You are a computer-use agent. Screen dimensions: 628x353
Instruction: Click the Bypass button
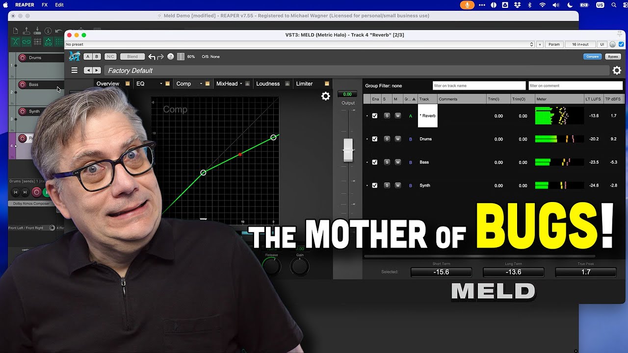(x=613, y=56)
